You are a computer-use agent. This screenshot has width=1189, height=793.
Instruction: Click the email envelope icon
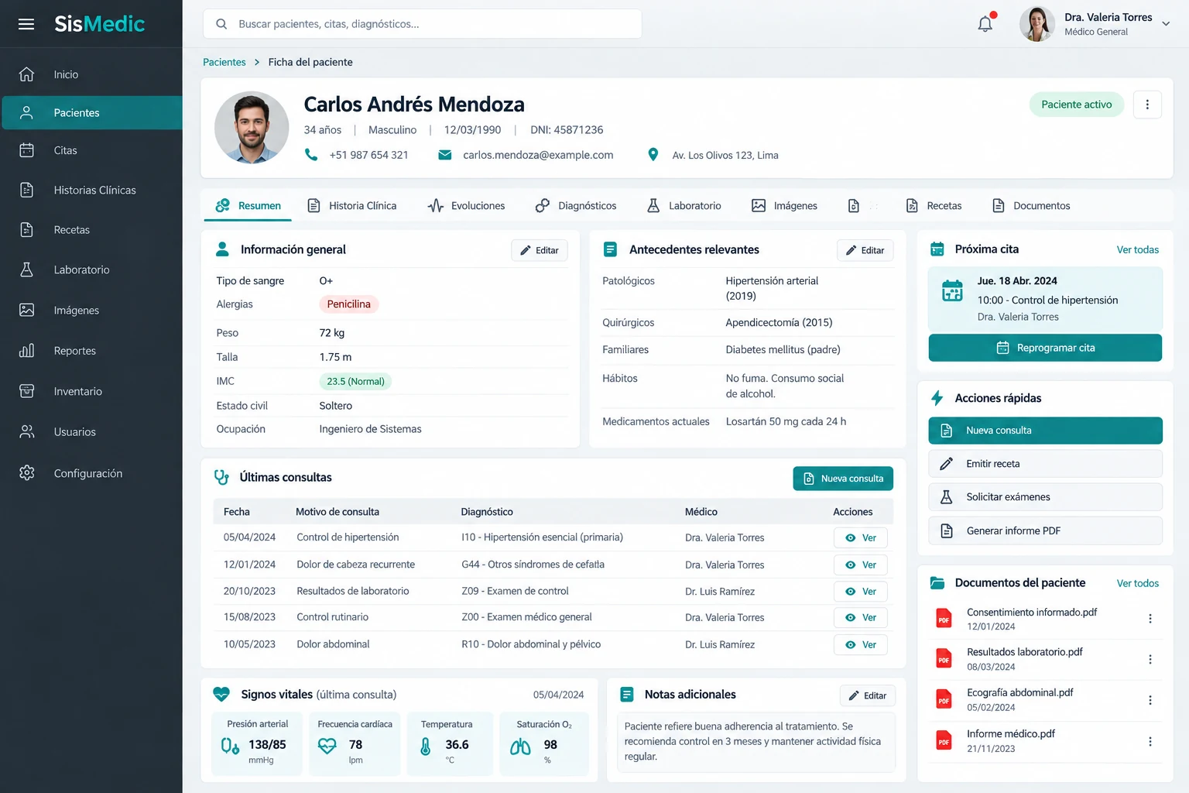(445, 155)
